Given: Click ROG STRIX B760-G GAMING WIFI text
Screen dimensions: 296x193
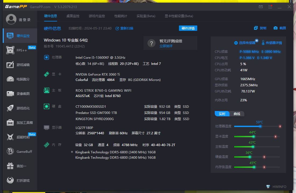Looking at the screenshot, I should click(x=103, y=91).
